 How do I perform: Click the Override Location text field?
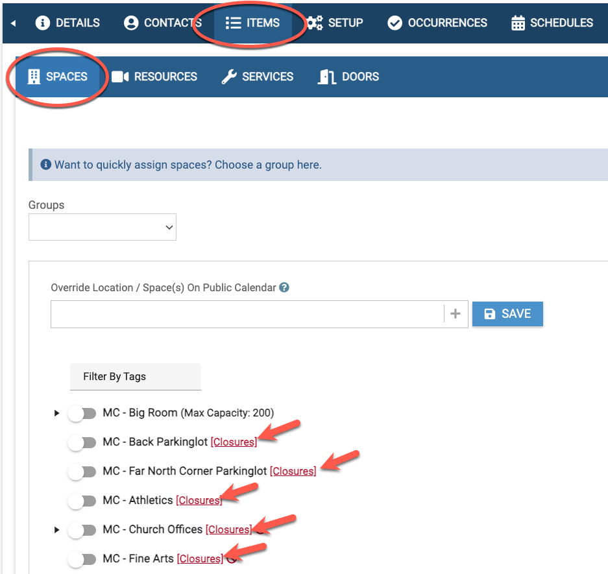247,314
